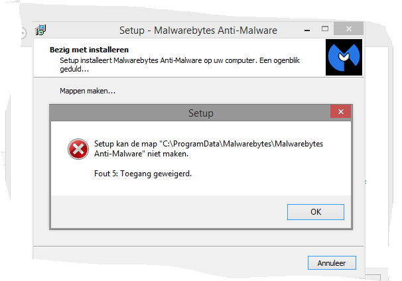Image resolution: width=402 pixels, height=281 pixels.
Task: Click the red error cross icon
Action: pyautogui.click(x=78, y=149)
